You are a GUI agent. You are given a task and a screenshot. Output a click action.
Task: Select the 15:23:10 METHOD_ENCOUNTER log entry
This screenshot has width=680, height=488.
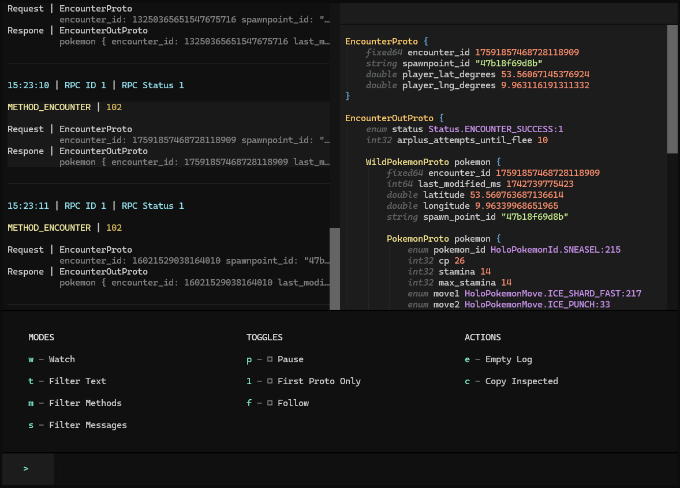click(x=58, y=107)
